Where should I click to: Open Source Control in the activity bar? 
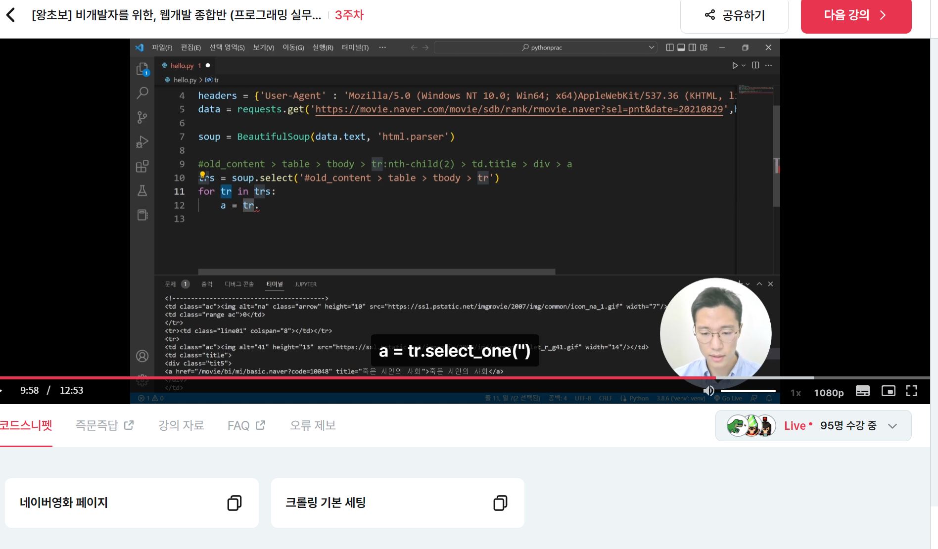pos(142,117)
